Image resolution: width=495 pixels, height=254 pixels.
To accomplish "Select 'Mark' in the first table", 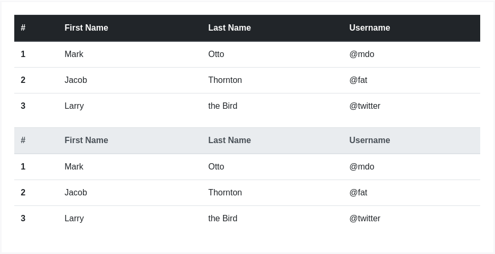I will (x=74, y=54).
